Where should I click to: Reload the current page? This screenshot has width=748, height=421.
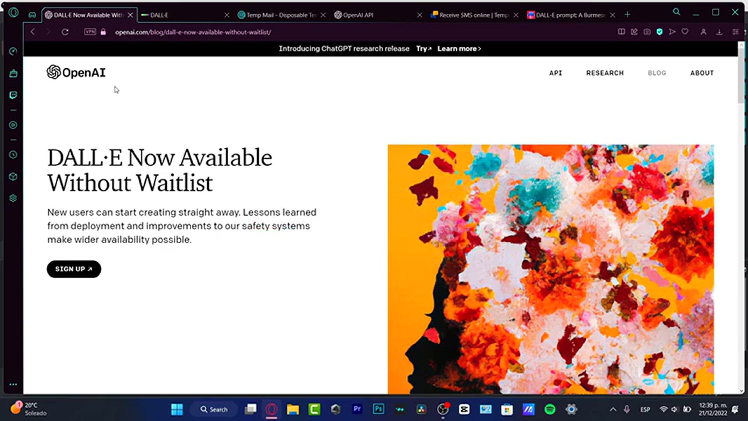tap(65, 32)
